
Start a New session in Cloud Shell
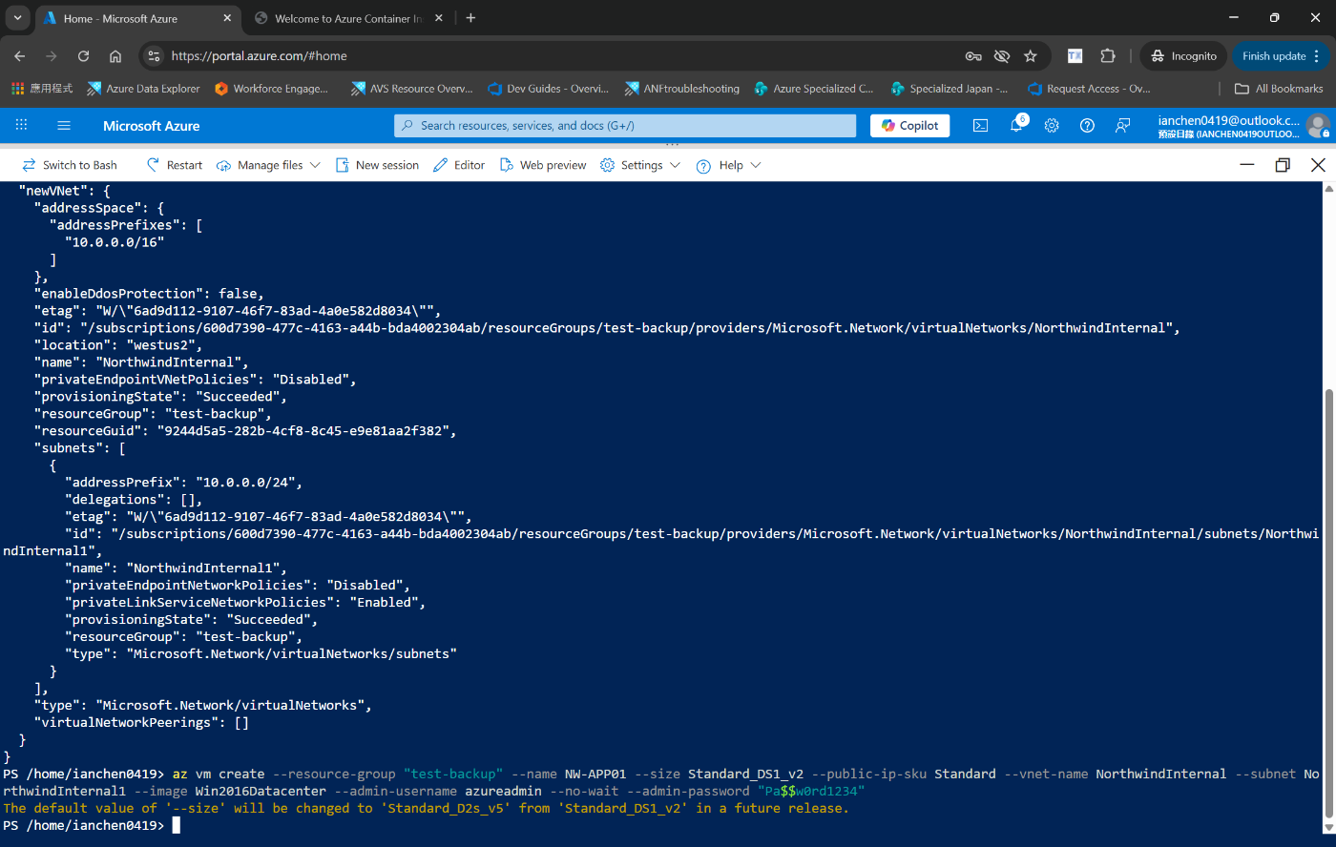pyautogui.click(x=377, y=165)
